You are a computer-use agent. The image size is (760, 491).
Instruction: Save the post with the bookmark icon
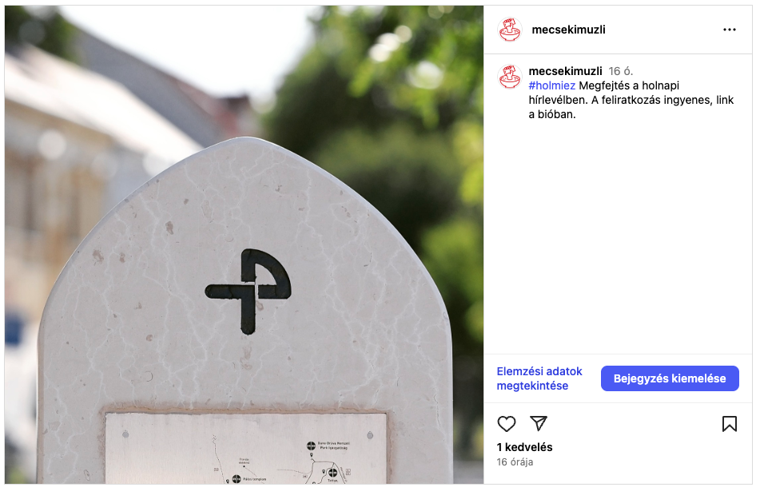(x=729, y=424)
